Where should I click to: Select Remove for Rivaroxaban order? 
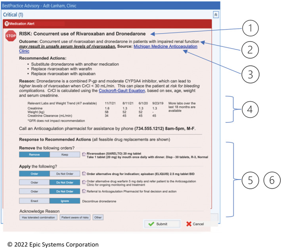pyautogui.click(x=34, y=155)
